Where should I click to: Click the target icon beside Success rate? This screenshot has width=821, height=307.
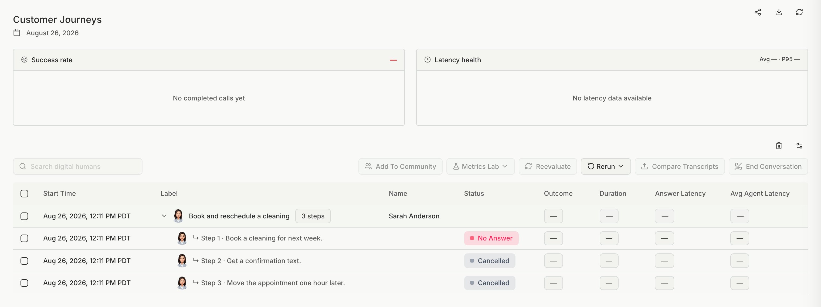tap(24, 60)
